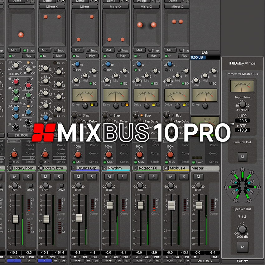Click the Gate label on the rotary horn strip
The width and height of the screenshot is (265, 265).
(x=30, y=149)
